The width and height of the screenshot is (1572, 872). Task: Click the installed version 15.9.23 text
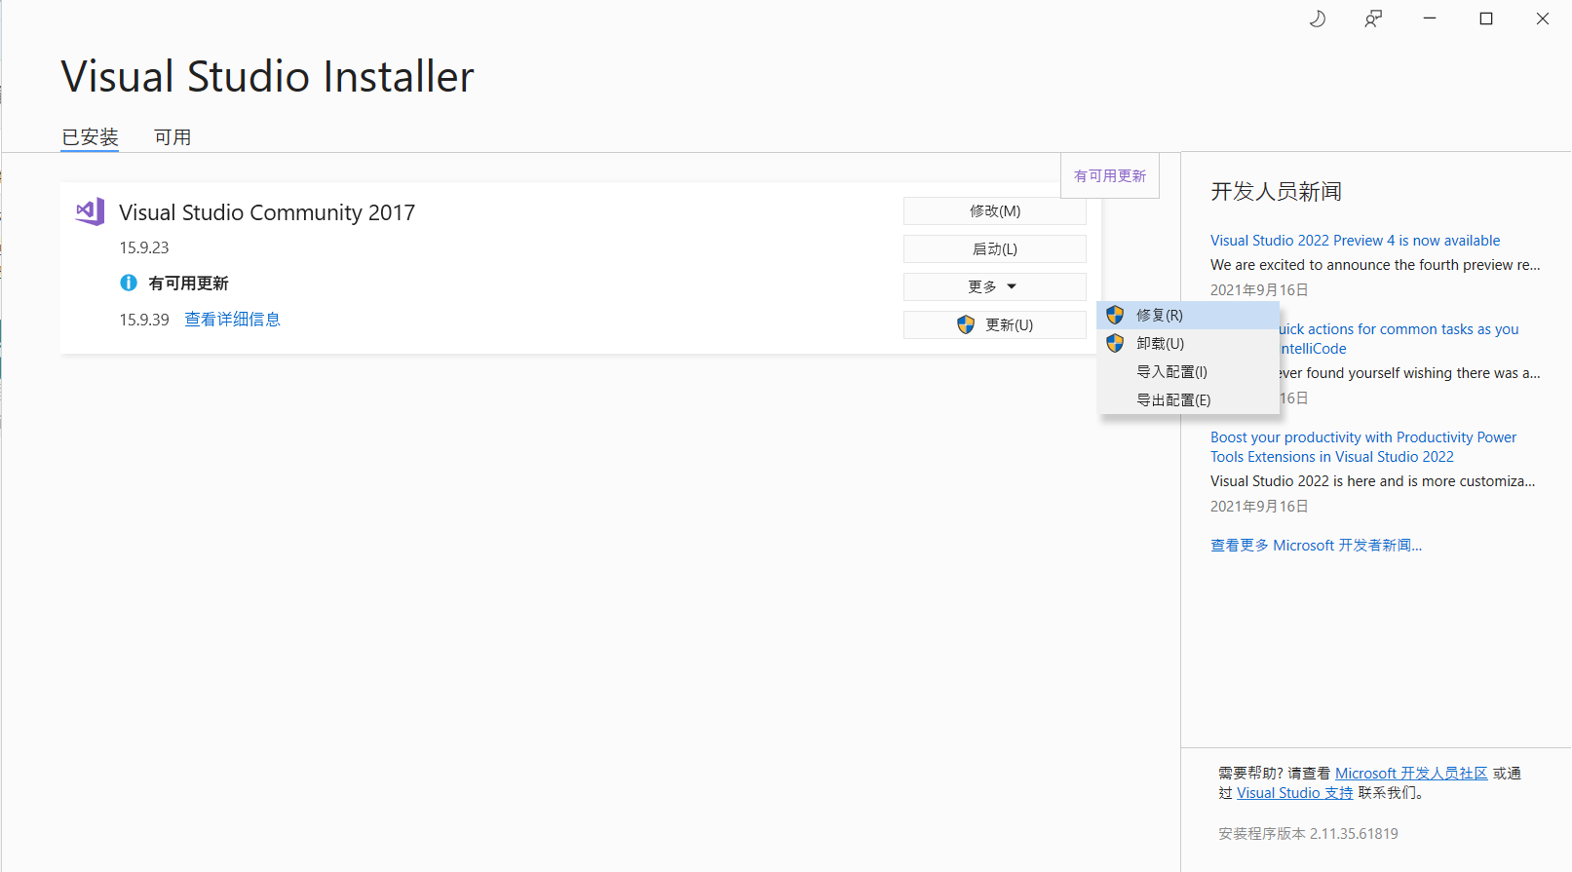pyautogui.click(x=144, y=247)
